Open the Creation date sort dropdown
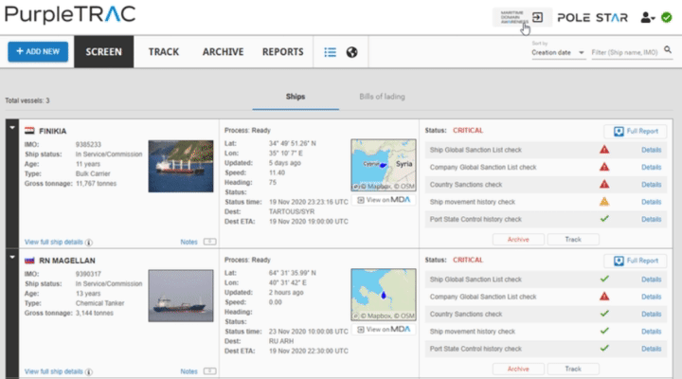The width and height of the screenshot is (682, 379). tap(559, 53)
